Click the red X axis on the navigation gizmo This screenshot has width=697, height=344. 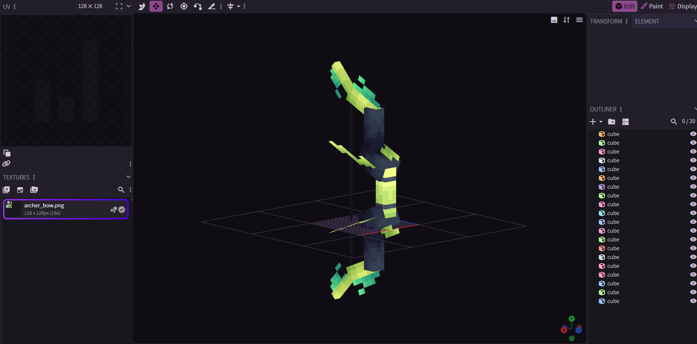pyautogui.click(x=564, y=330)
